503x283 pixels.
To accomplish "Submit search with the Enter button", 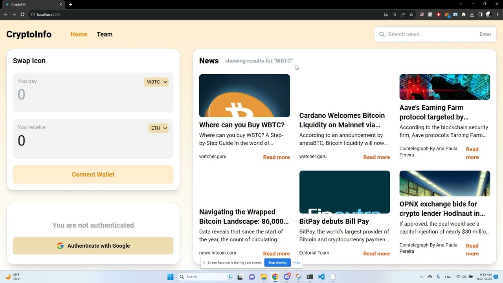I will tap(485, 34).
